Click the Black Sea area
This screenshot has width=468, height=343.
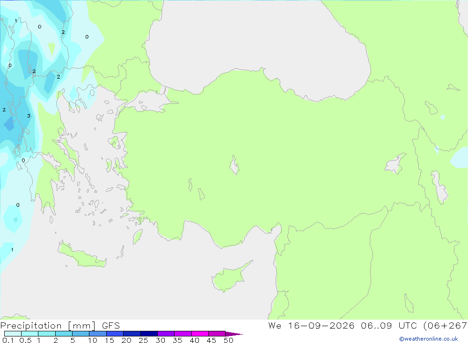coord(256,45)
